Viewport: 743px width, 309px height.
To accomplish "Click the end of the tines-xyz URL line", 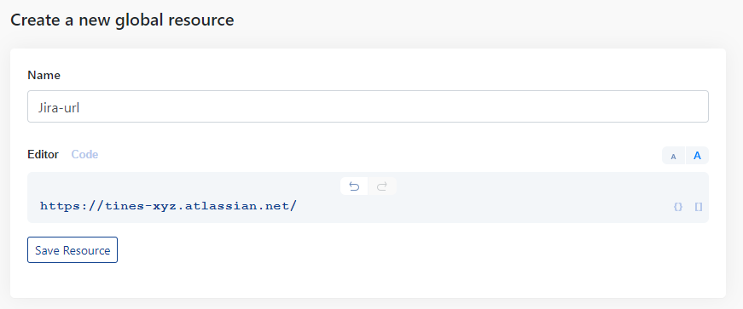I will (x=297, y=206).
